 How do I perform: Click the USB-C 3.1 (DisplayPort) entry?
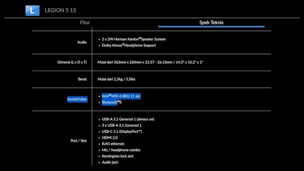(122, 132)
